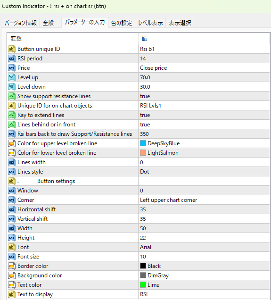
Task: Click the integer icon next to RSI period
Action: [11, 58]
